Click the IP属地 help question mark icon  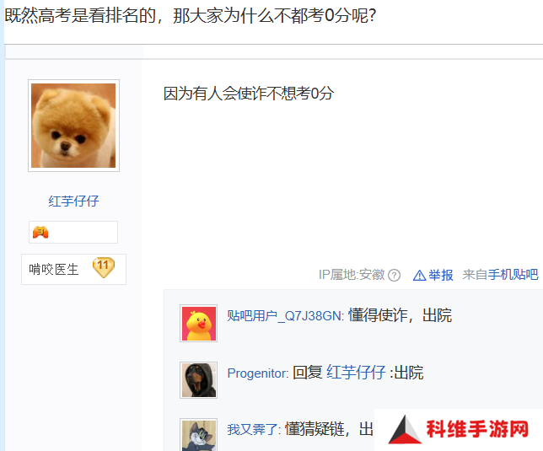point(394,276)
